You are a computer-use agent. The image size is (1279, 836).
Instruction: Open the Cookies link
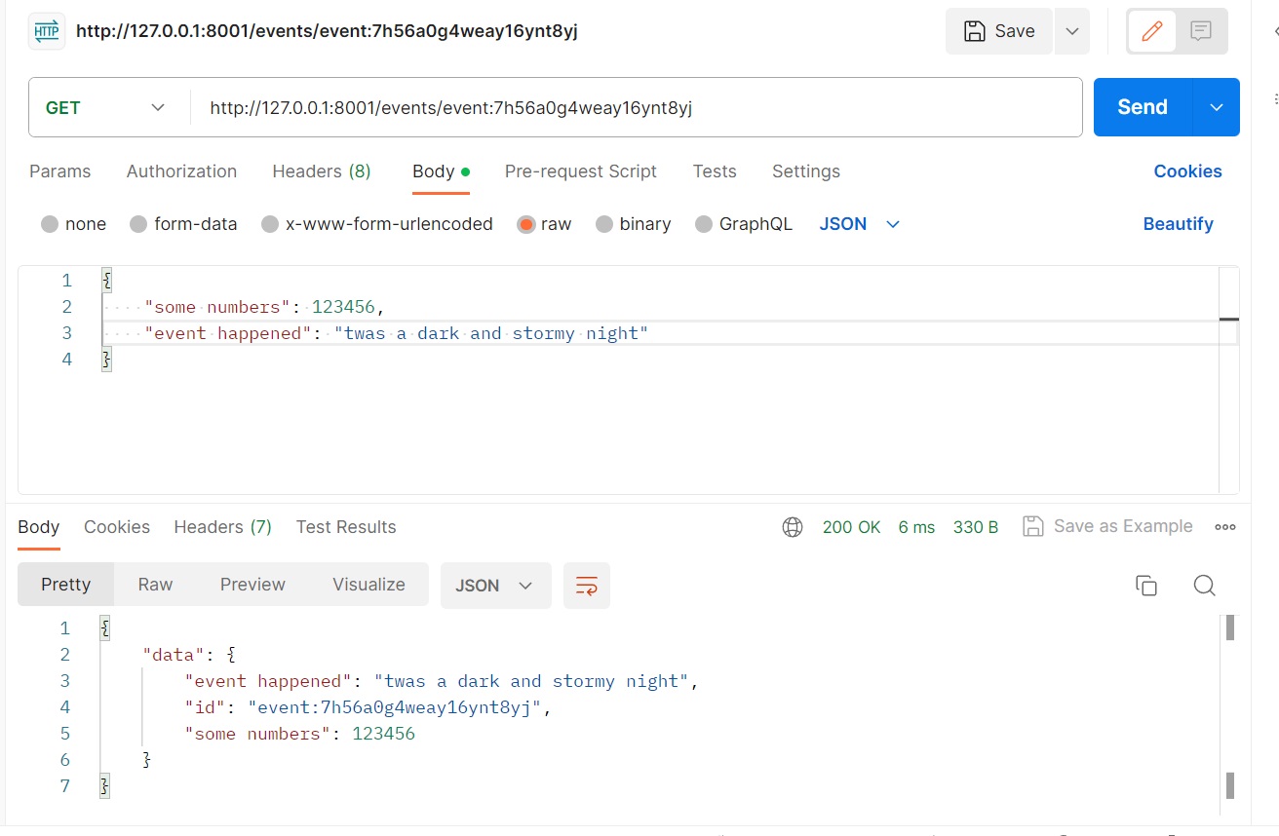tap(1187, 171)
